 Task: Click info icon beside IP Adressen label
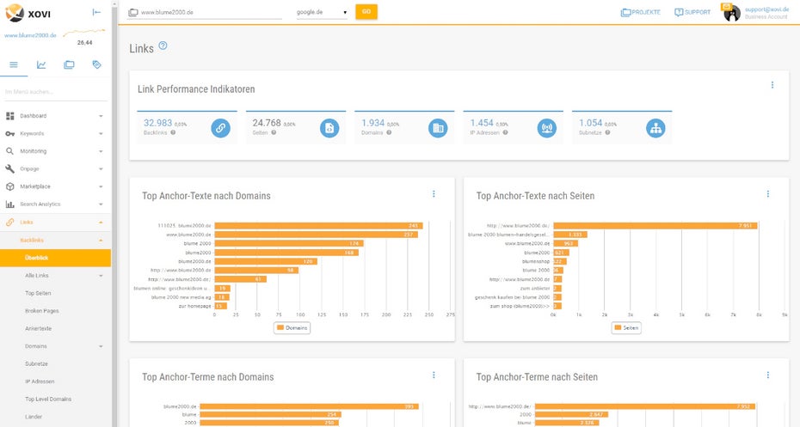[505, 132]
